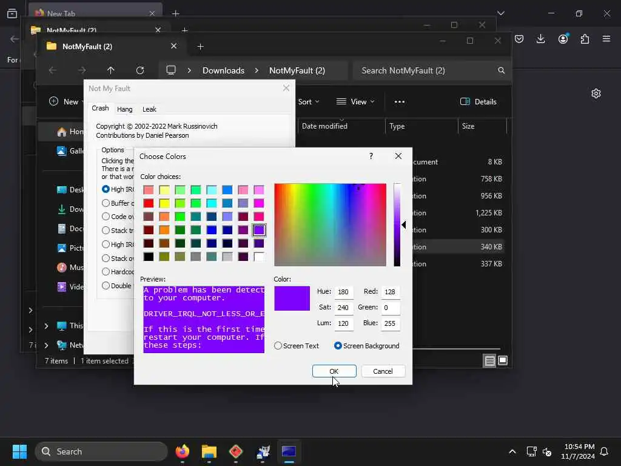The width and height of the screenshot is (621, 466).
Task: Select Hardcoded breakpoint radio option
Action: (106, 271)
